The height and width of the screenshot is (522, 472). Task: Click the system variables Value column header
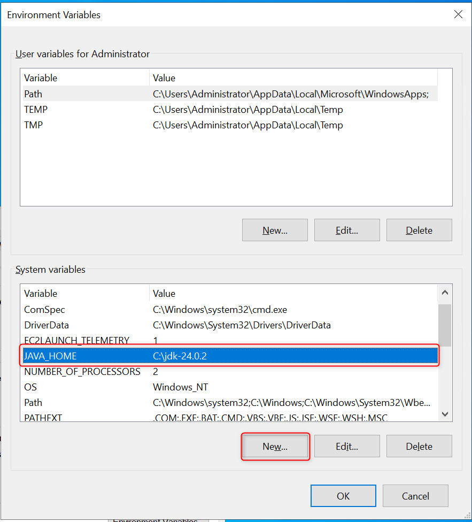(293, 294)
